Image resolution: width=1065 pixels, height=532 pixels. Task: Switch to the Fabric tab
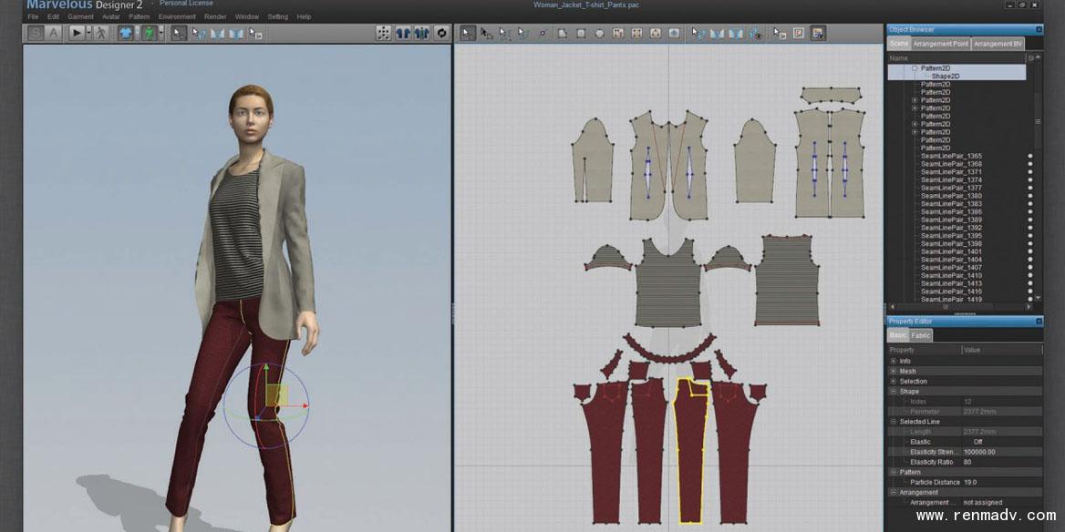921,336
